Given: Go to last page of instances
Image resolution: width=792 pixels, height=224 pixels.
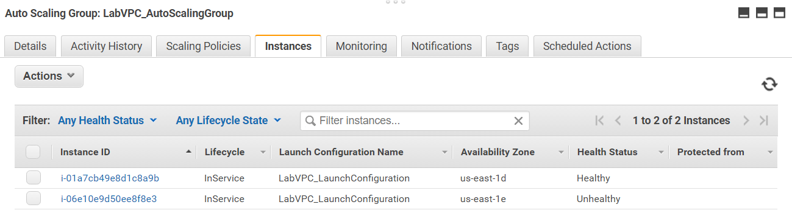Looking at the screenshot, I should click(x=764, y=121).
